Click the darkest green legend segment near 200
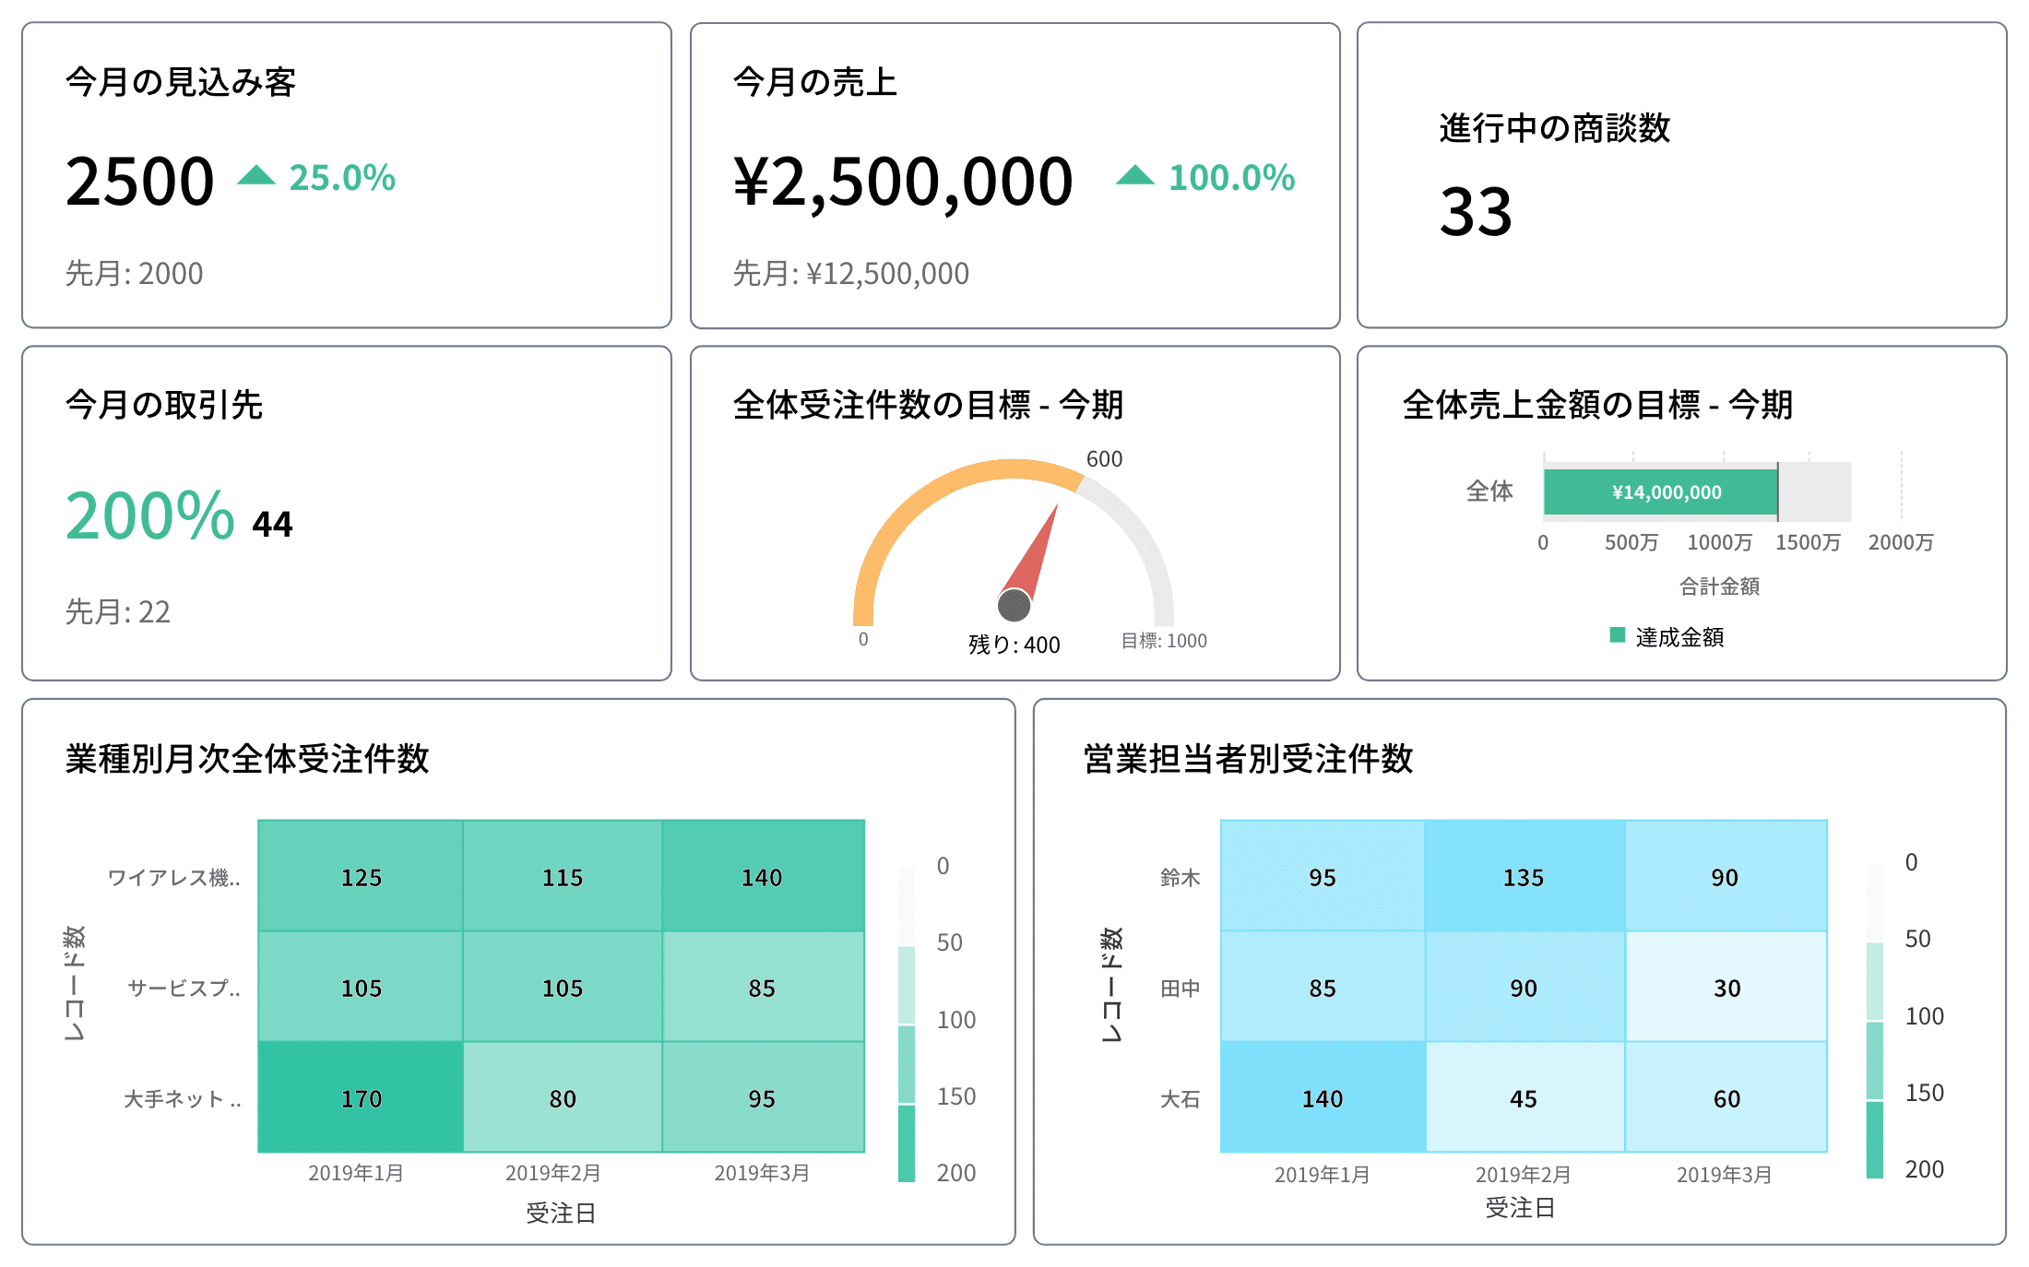This screenshot has width=2029, height=1267. 907,1143
